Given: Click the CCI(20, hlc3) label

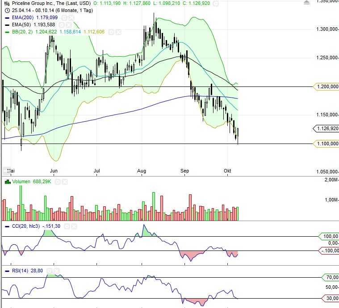Looking at the screenshot, I should (26, 226).
